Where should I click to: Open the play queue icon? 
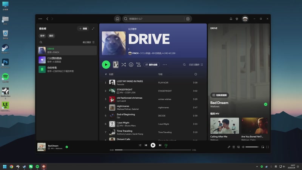[x=234, y=147]
